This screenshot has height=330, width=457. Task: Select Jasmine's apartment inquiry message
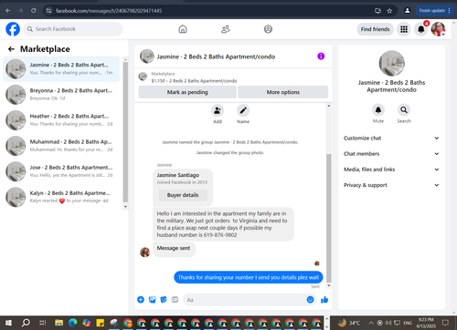pos(223,224)
